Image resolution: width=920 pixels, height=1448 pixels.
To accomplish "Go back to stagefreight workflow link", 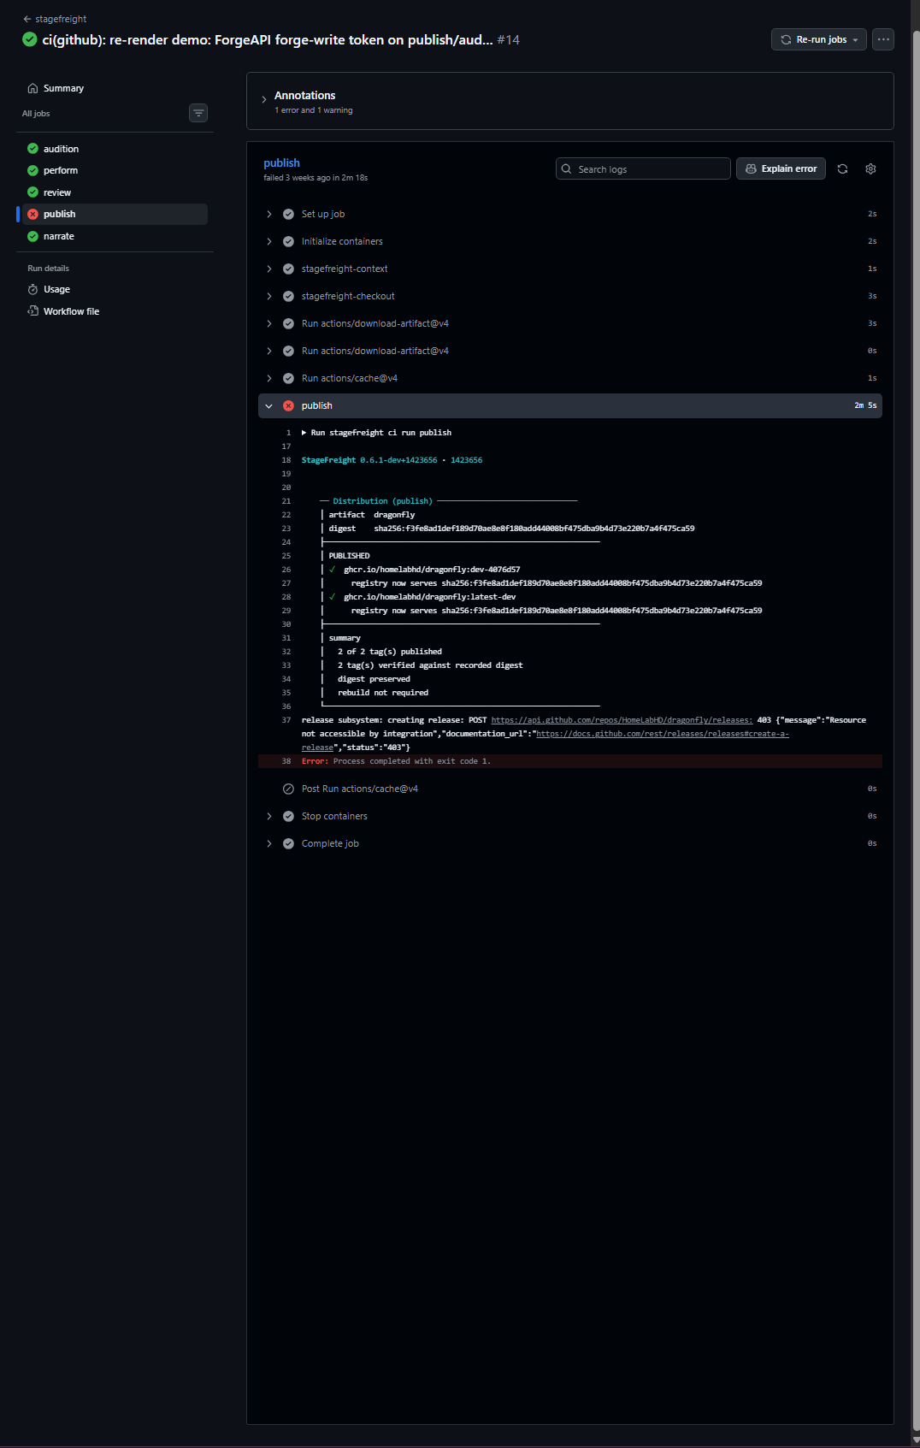I will pyautogui.click(x=55, y=19).
